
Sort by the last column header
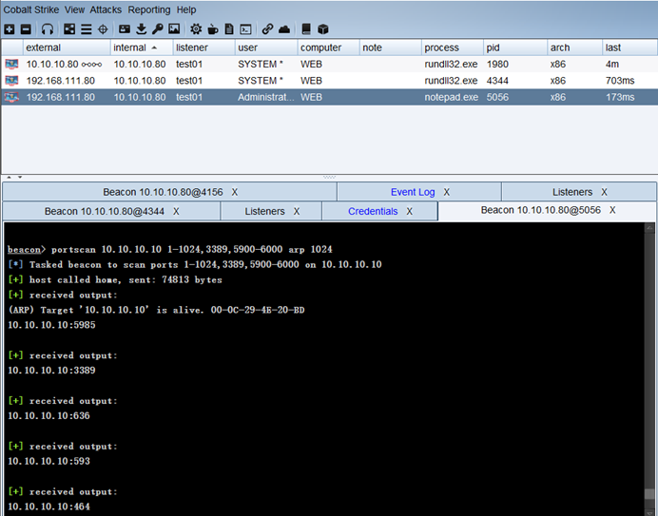pos(629,48)
